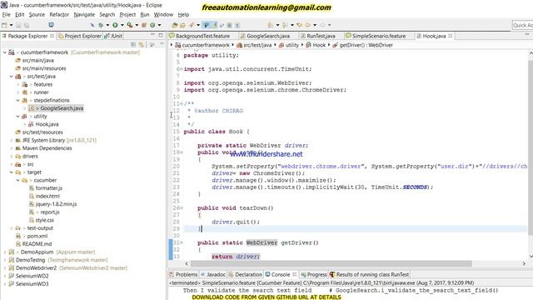Click the editor horizontal scrollbar
533x300 pixels.
331,263
